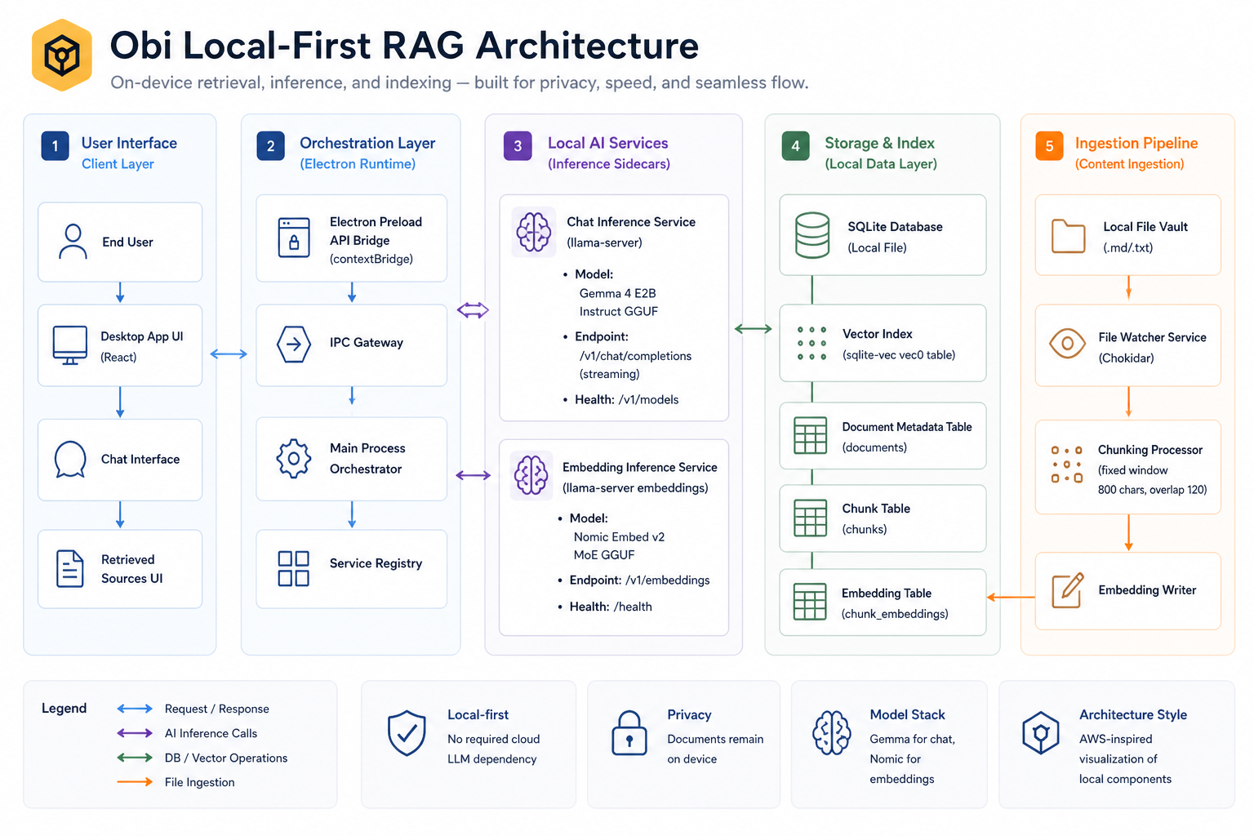Screen dimensions: 1254x836
Task: Click the "(sqlite-vec vec0 table)" text
Action: pos(899,355)
